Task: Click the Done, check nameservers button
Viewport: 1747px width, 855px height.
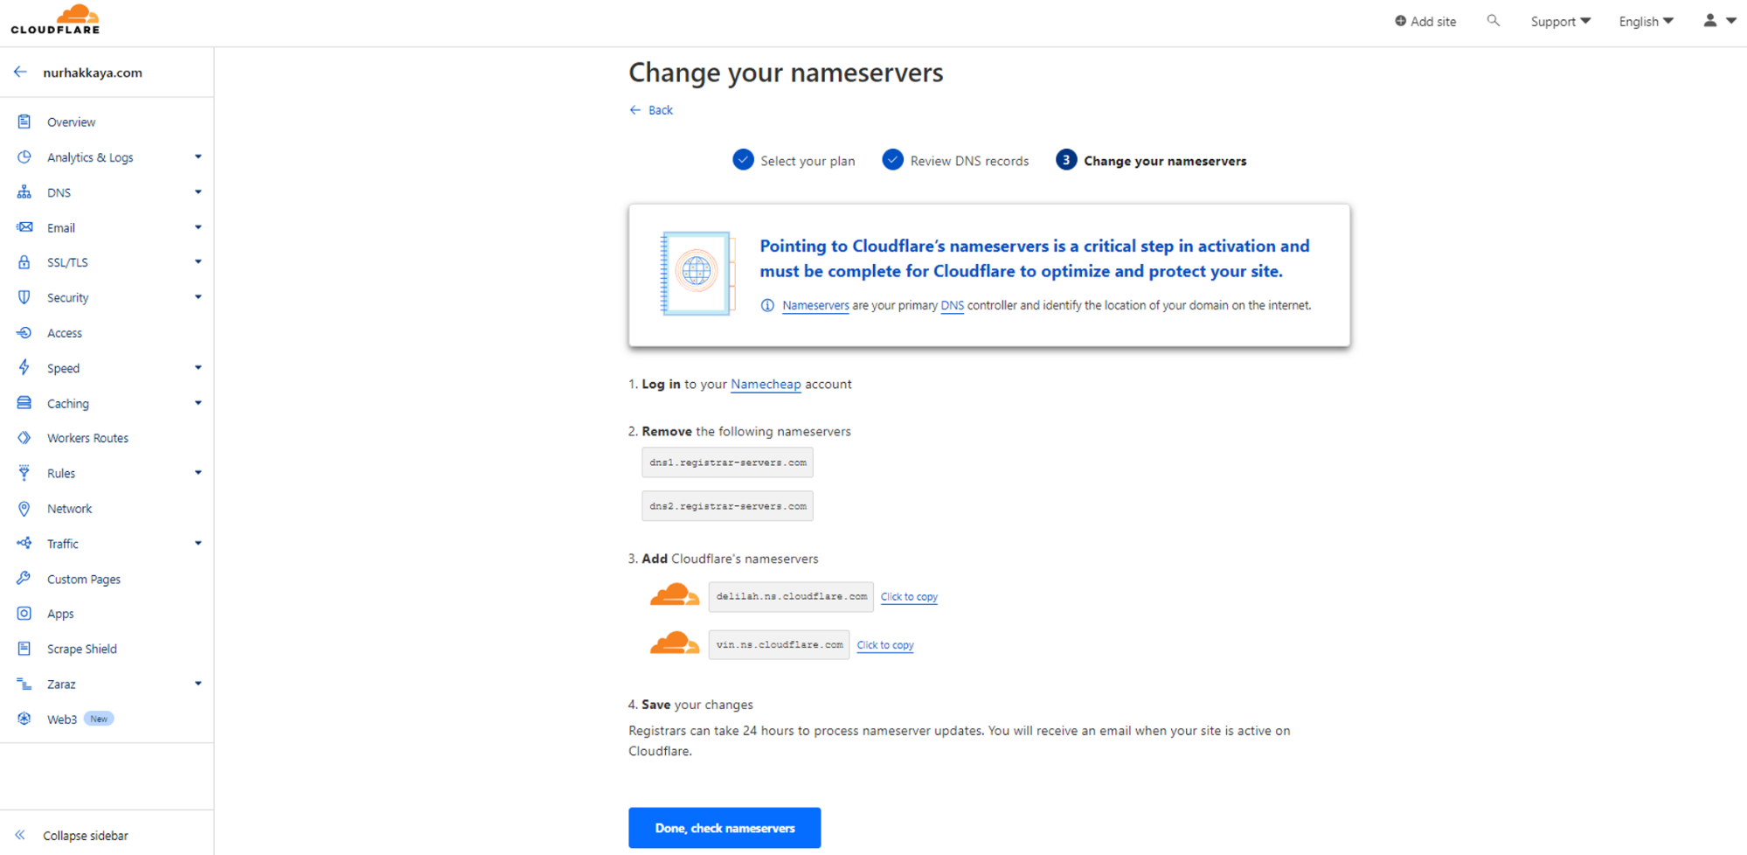Action: 724,827
